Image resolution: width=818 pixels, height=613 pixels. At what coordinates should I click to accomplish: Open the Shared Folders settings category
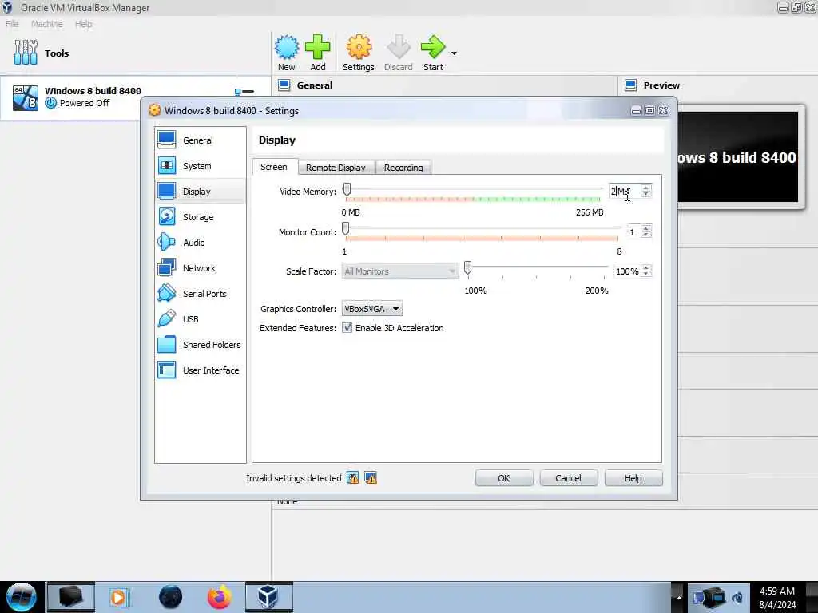pyautogui.click(x=200, y=345)
